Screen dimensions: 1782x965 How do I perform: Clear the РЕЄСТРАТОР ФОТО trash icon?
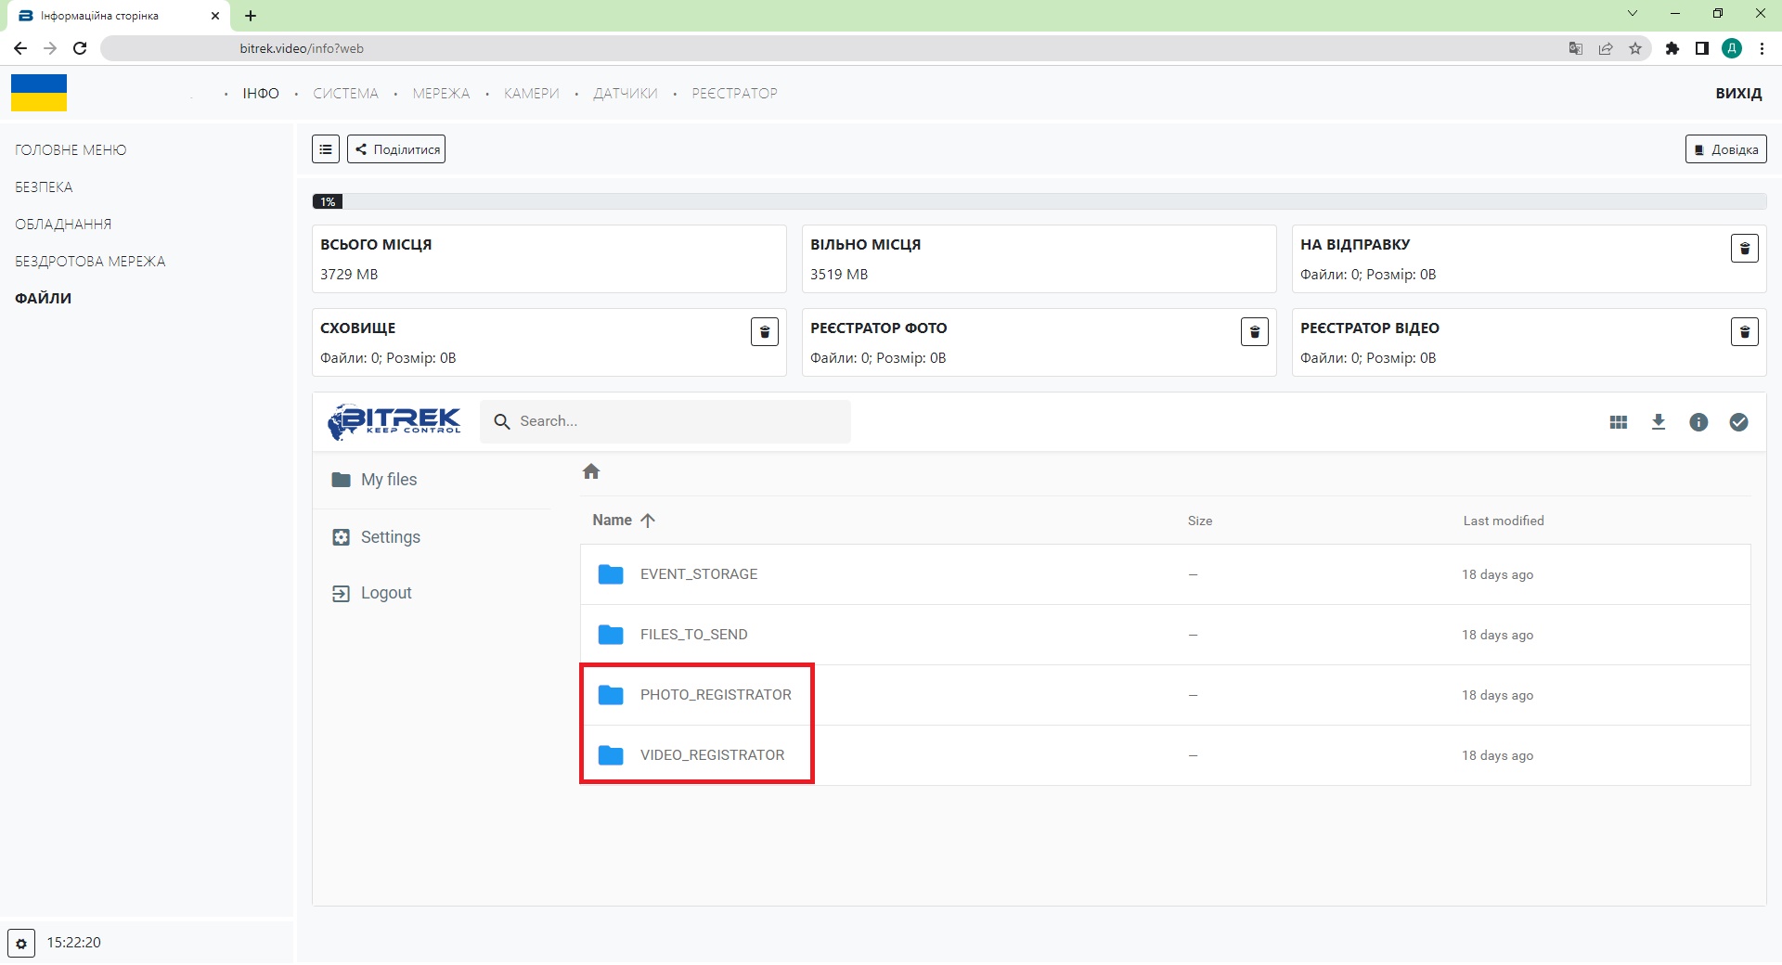pos(1254,331)
